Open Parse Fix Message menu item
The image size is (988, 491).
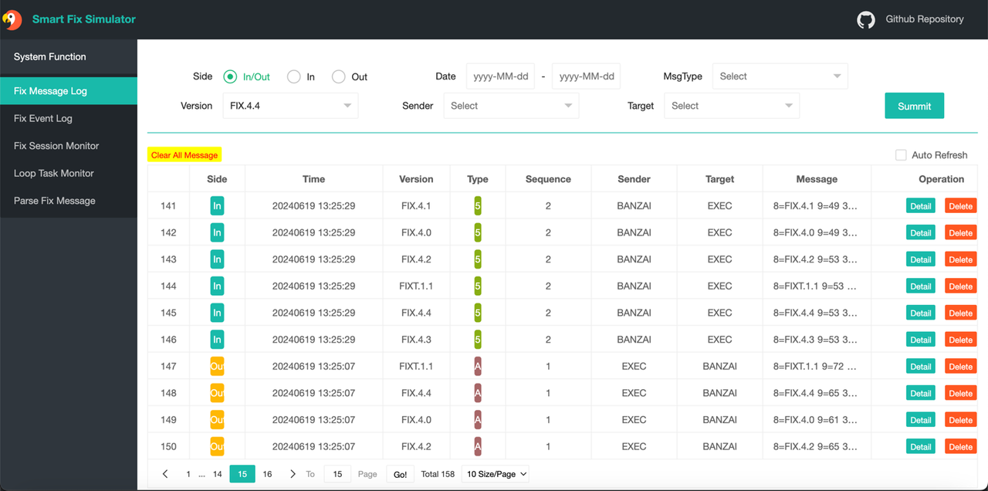[69, 201]
